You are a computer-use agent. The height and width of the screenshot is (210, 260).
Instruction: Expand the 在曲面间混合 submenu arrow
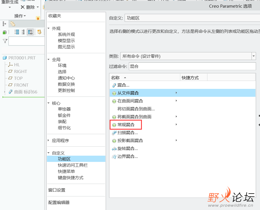(x=176, y=101)
